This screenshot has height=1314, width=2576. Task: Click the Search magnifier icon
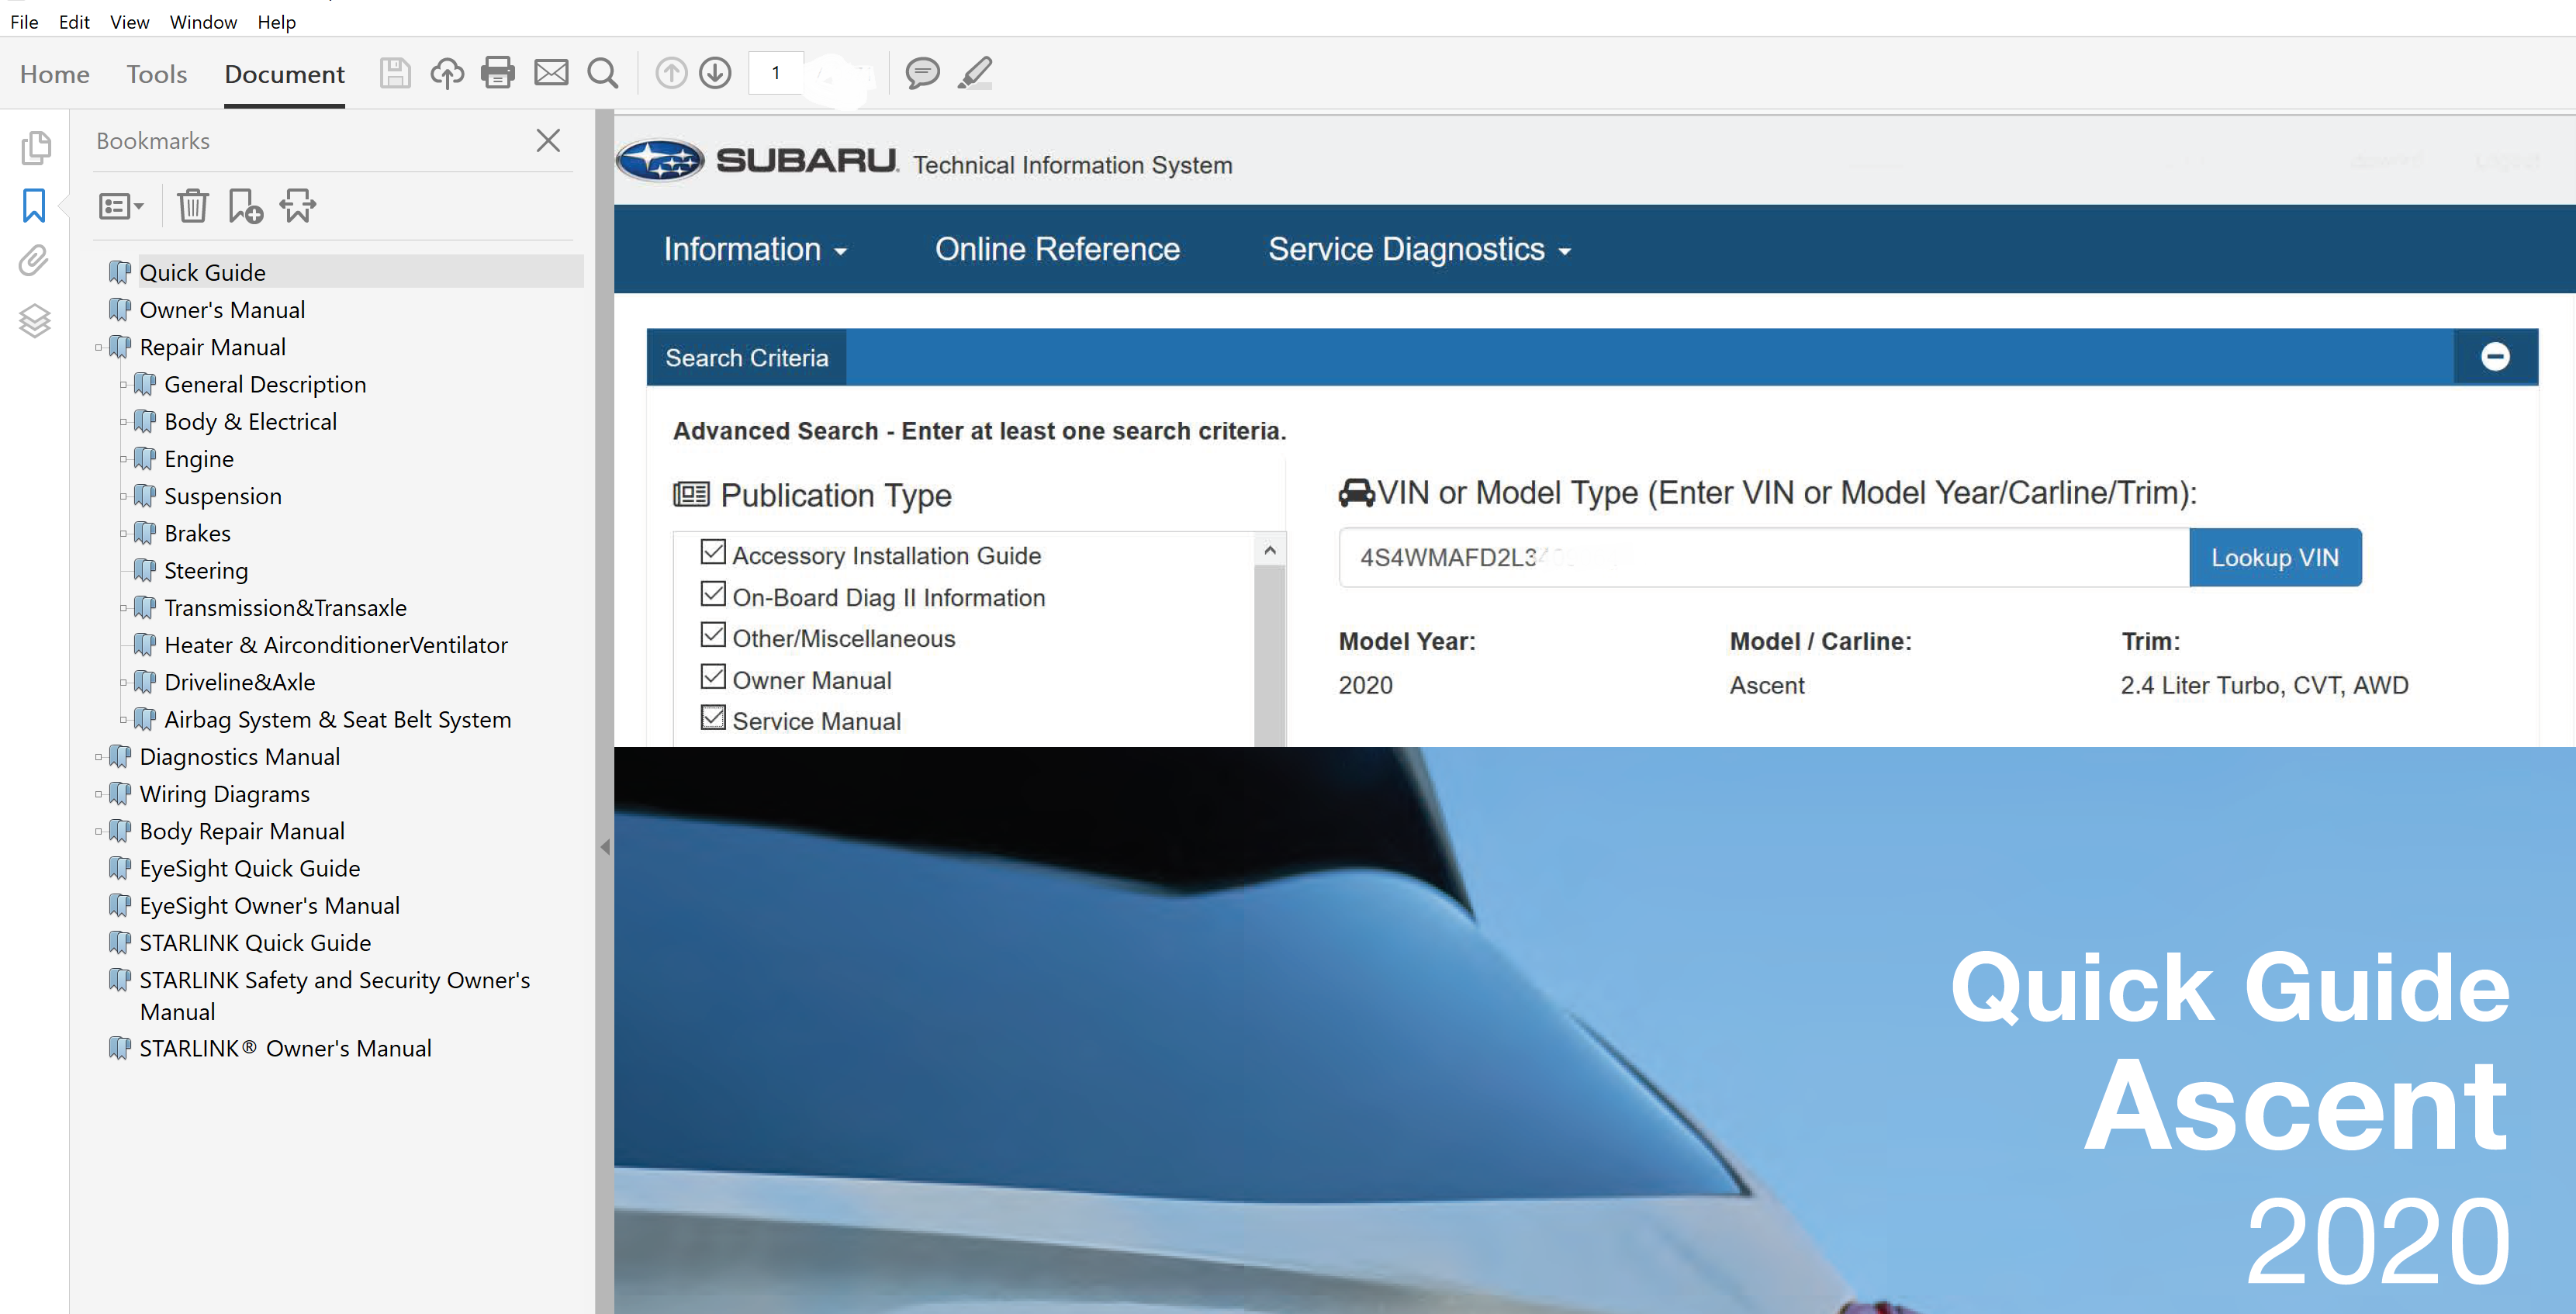point(603,73)
